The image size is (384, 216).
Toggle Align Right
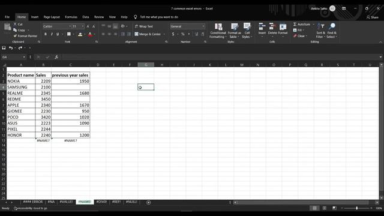pos(115,34)
